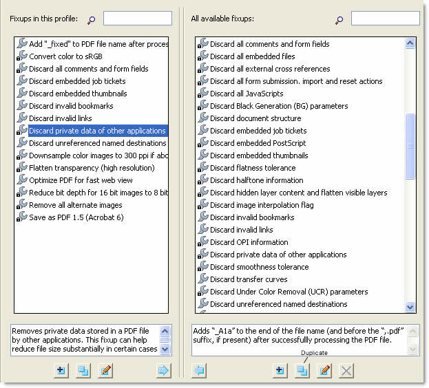Click the search field for all available fixups
429x388 pixels.
385,19
